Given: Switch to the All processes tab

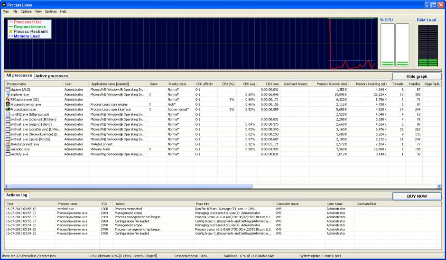Looking at the screenshot, I should tap(19, 75).
